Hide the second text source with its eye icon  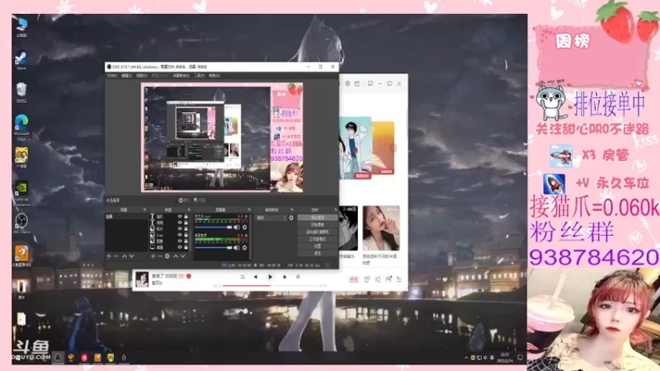(x=180, y=223)
